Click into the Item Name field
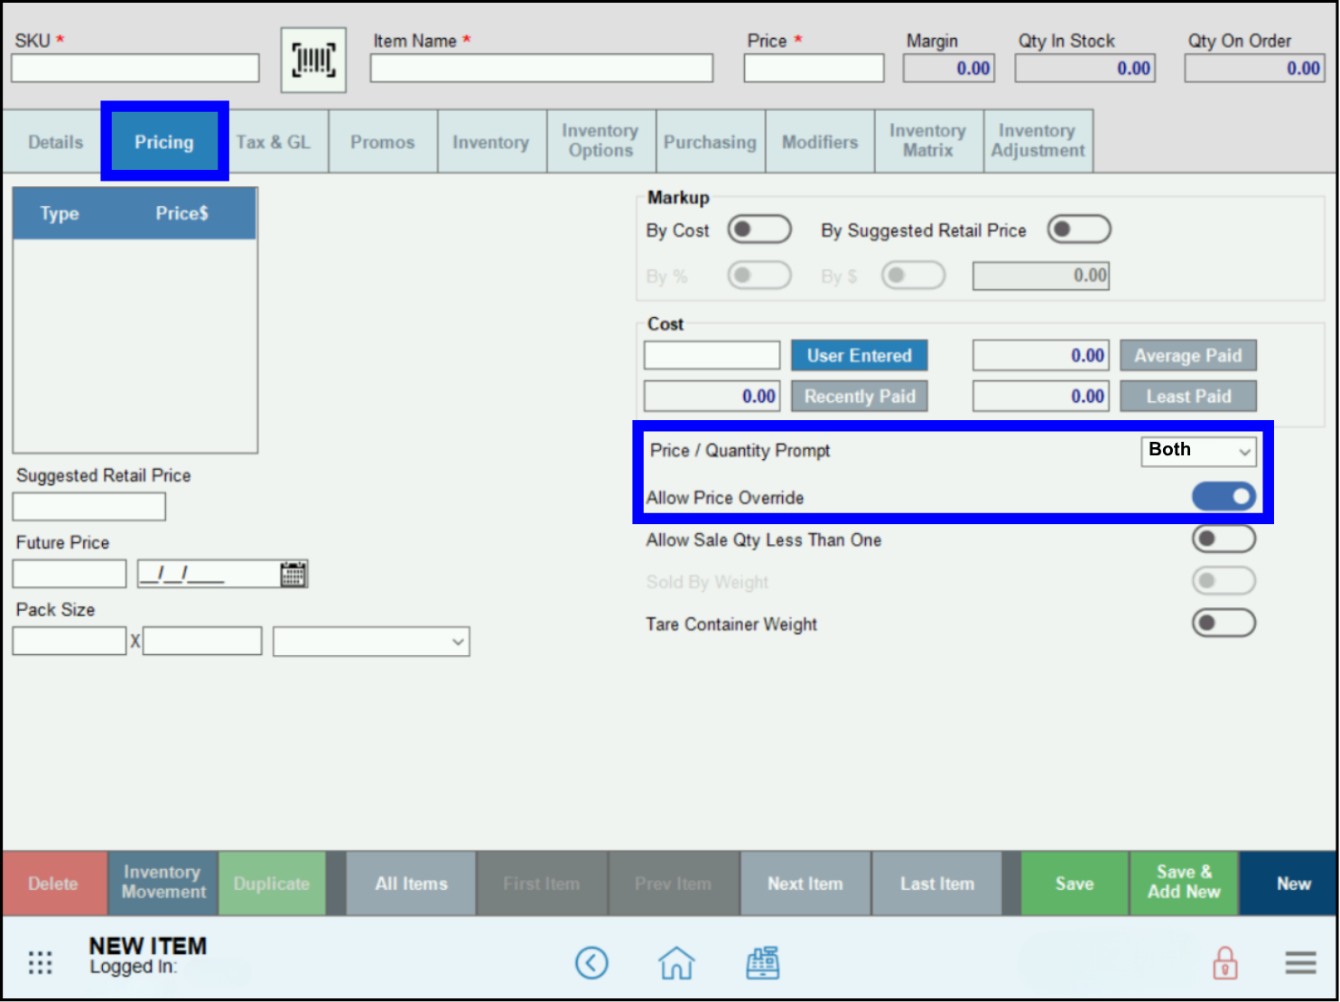The image size is (1340, 1002). 541,69
